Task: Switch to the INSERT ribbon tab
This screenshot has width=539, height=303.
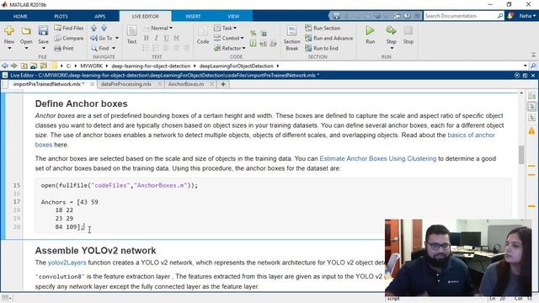Action: tap(193, 16)
